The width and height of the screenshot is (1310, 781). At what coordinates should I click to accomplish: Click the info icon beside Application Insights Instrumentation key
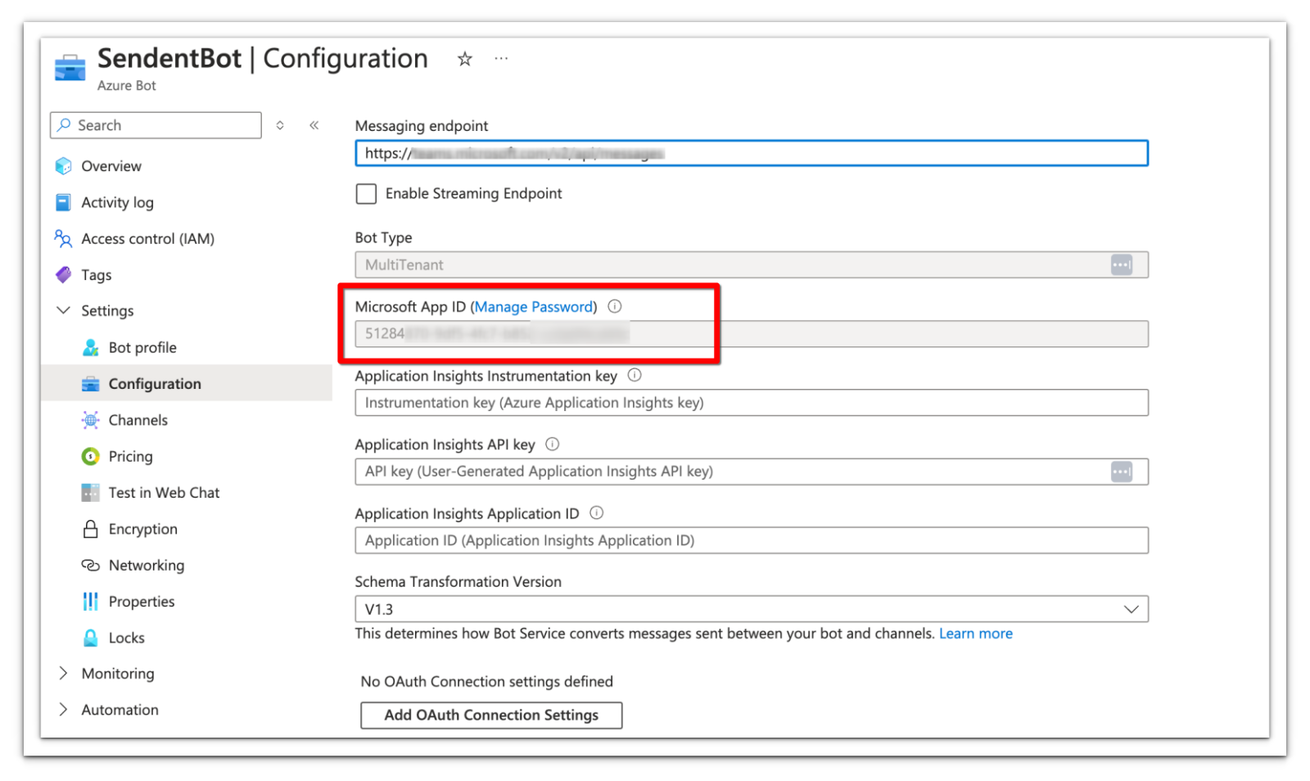click(x=635, y=376)
